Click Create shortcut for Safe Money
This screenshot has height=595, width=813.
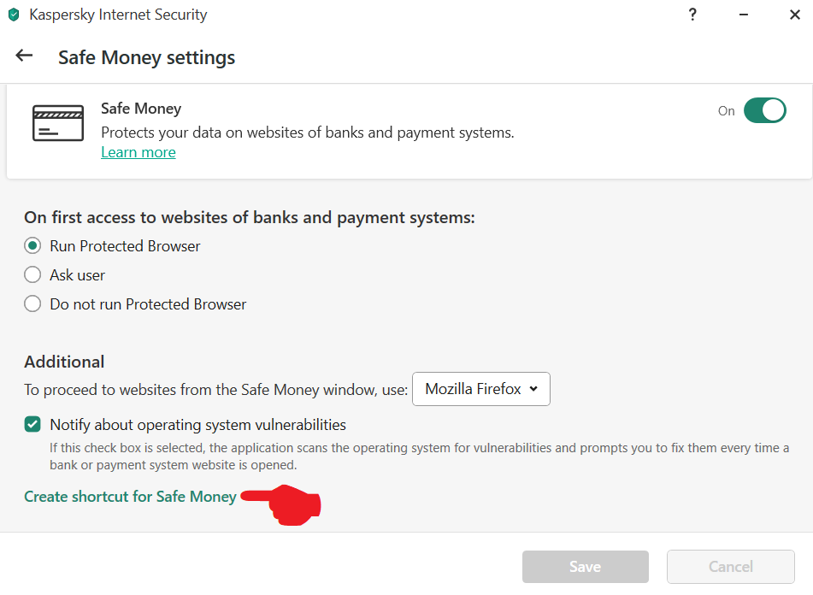pos(130,497)
